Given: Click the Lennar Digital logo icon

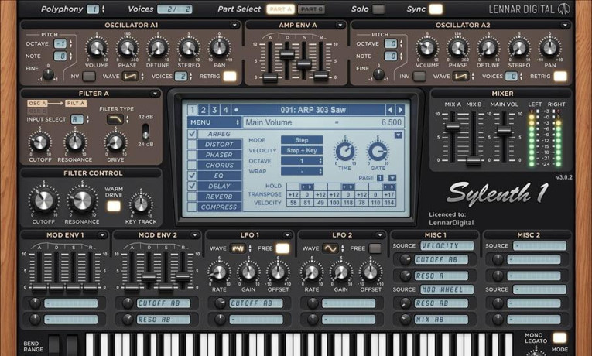Looking at the screenshot, I should tap(564, 9).
